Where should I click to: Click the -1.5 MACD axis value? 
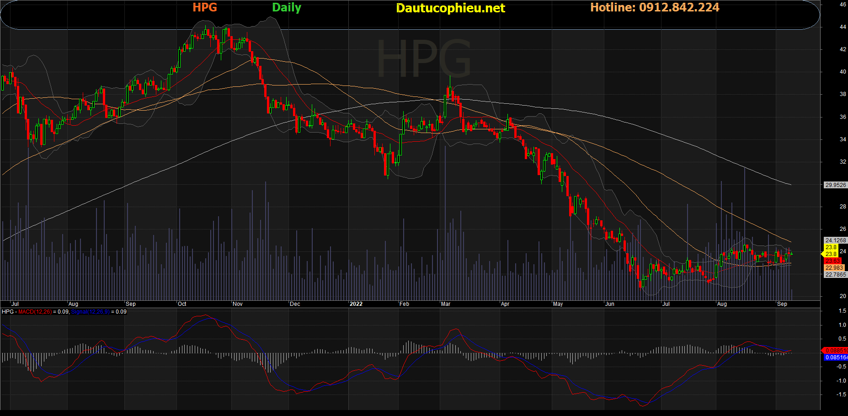point(841,395)
